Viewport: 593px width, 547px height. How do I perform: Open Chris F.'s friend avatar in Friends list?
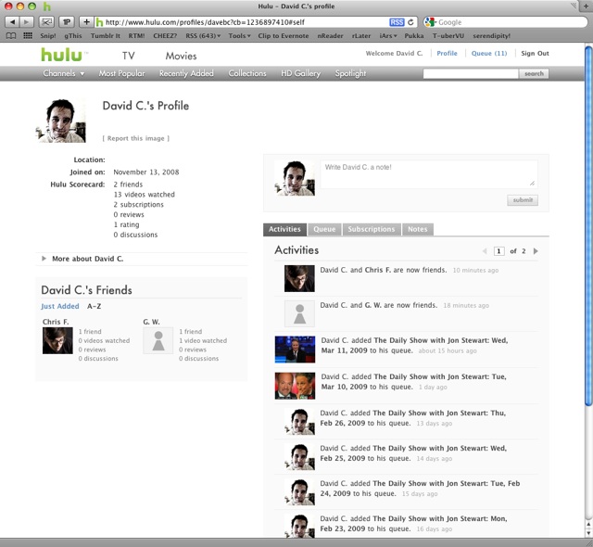(x=57, y=341)
